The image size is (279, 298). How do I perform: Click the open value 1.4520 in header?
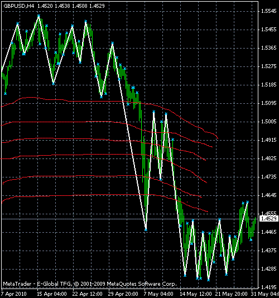(x=45, y=6)
